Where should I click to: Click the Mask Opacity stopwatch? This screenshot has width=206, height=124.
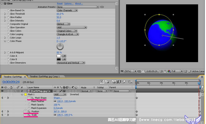pyautogui.click(x=29, y=105)
